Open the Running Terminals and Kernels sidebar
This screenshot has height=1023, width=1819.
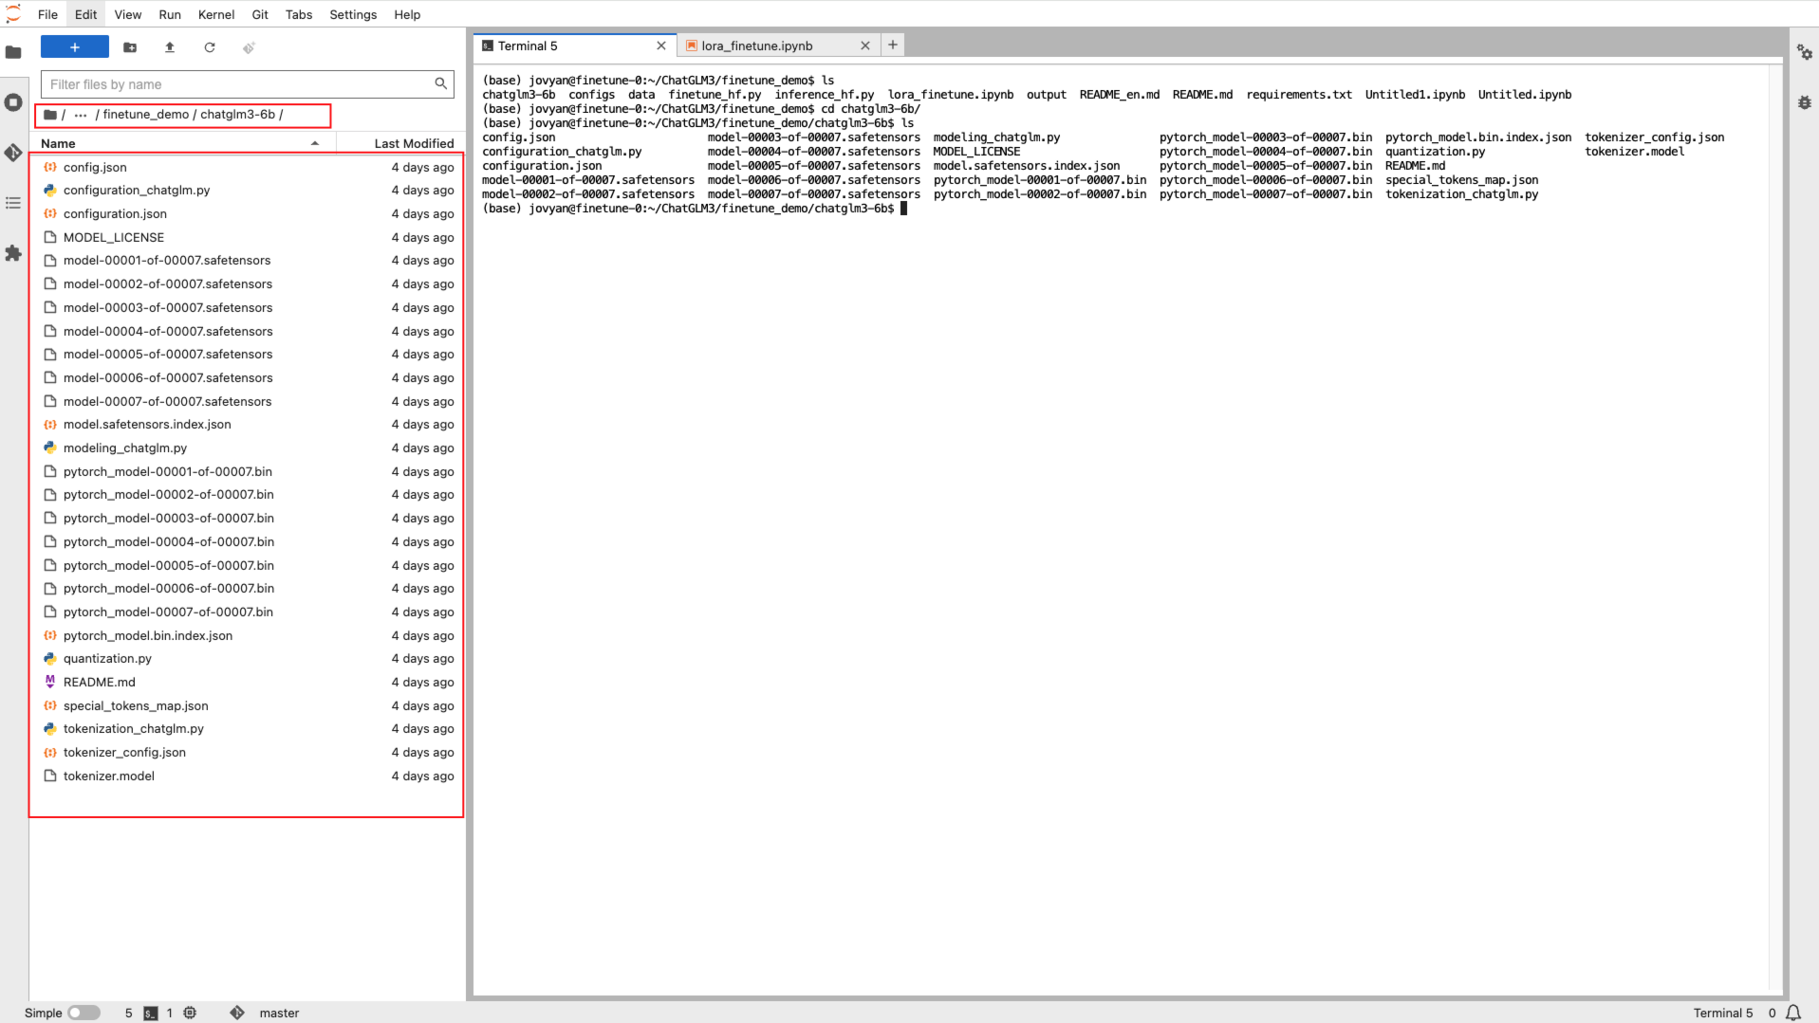(x=13, y=102)
